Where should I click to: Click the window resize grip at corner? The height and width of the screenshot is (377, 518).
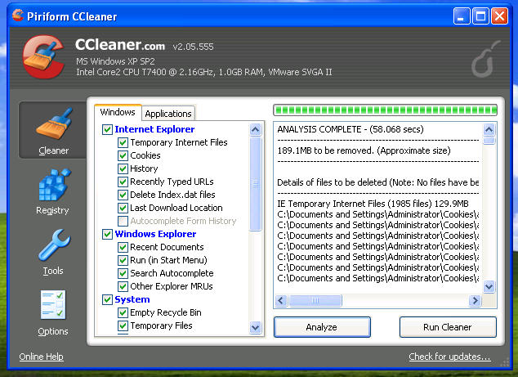[x=504, y=361]
